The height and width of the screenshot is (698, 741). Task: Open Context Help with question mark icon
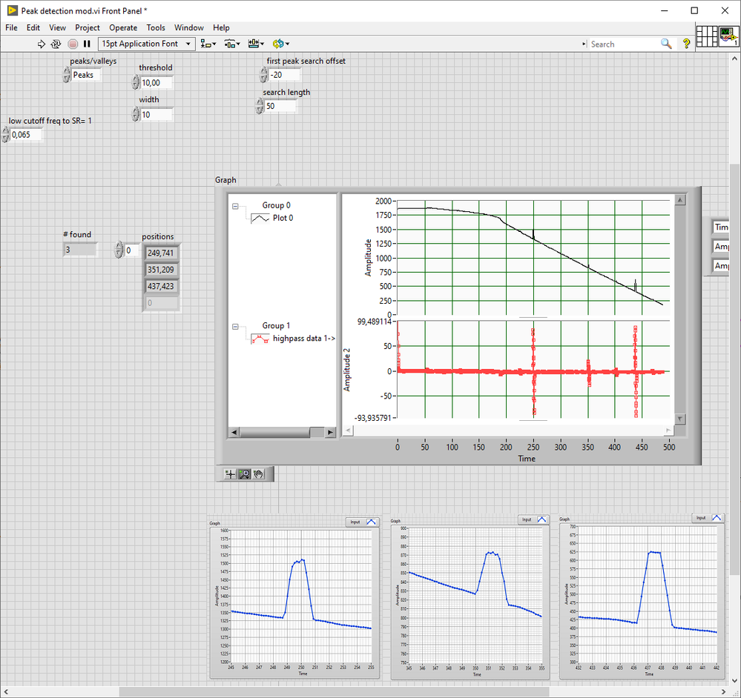(686, 44)
